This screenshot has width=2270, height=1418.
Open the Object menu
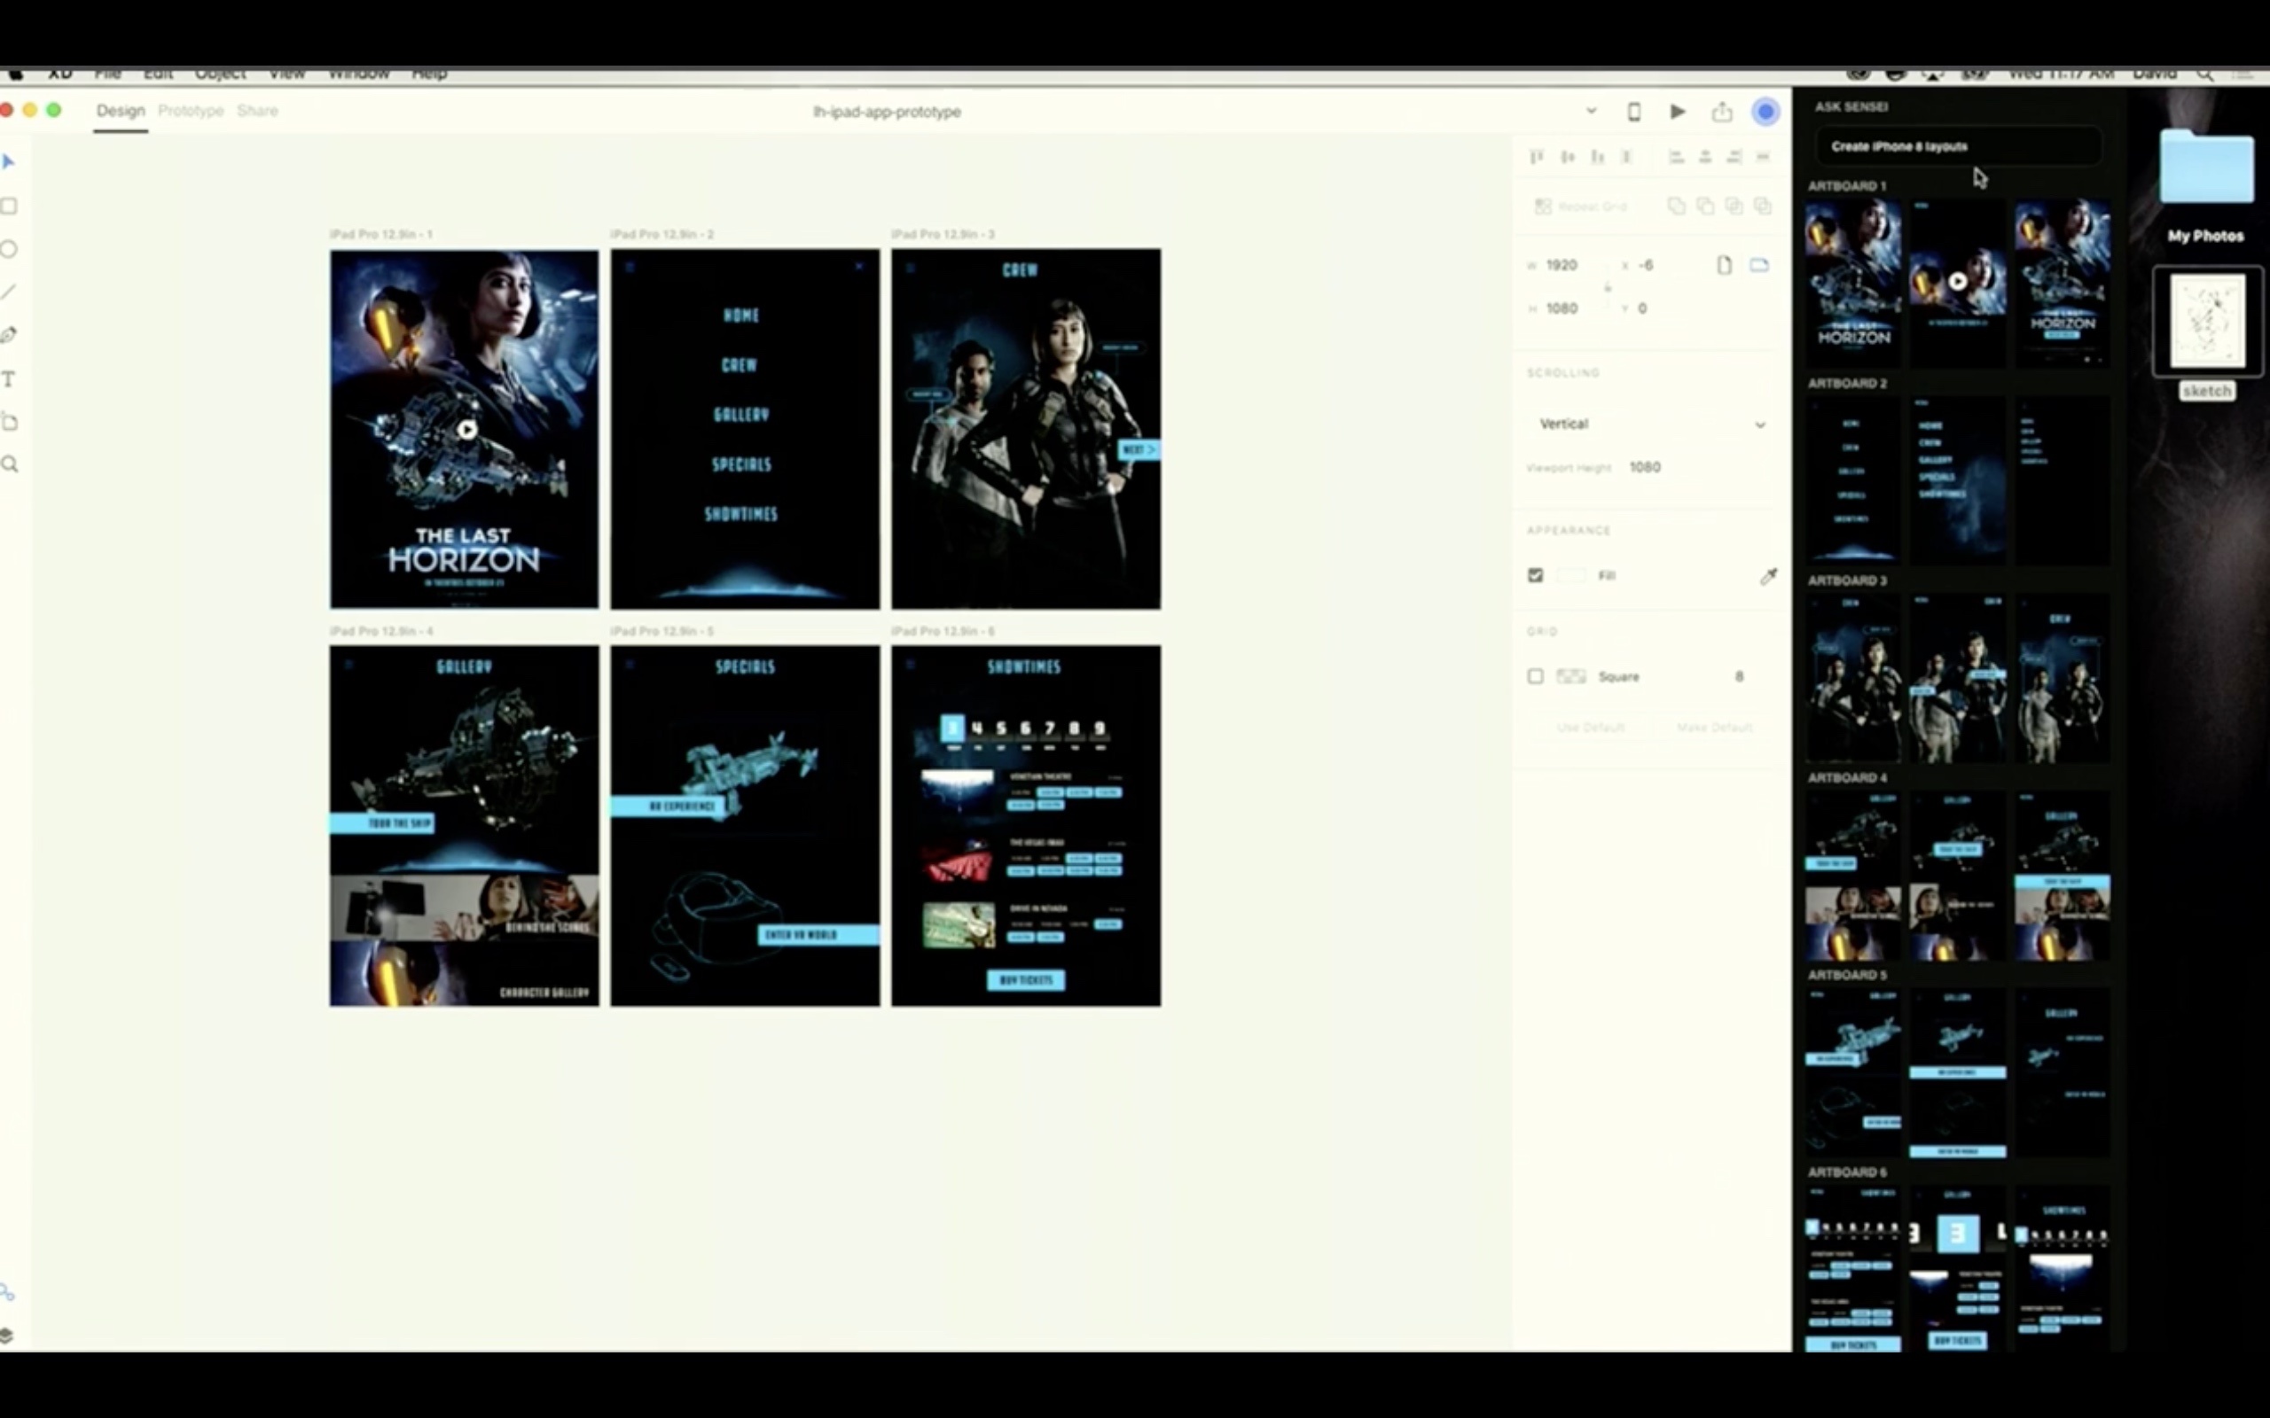(x=221, y=74)
